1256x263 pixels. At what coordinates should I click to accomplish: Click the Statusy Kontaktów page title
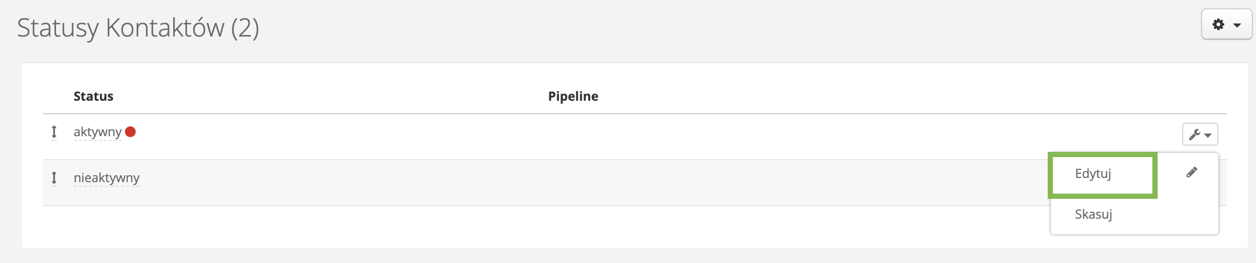120,28
